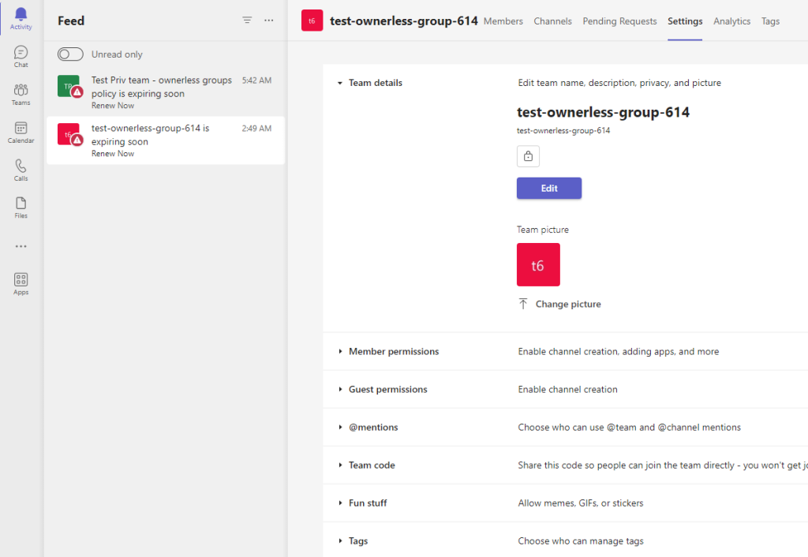This screenshot has height=557, width=808.
Task: Switch to the Tags tab
Action: pyautogui.click(x=770, y=21)
